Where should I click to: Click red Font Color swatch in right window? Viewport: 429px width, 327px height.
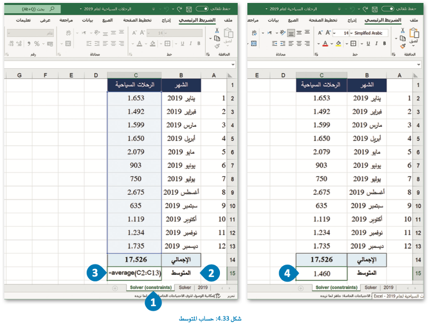point(325,44)
